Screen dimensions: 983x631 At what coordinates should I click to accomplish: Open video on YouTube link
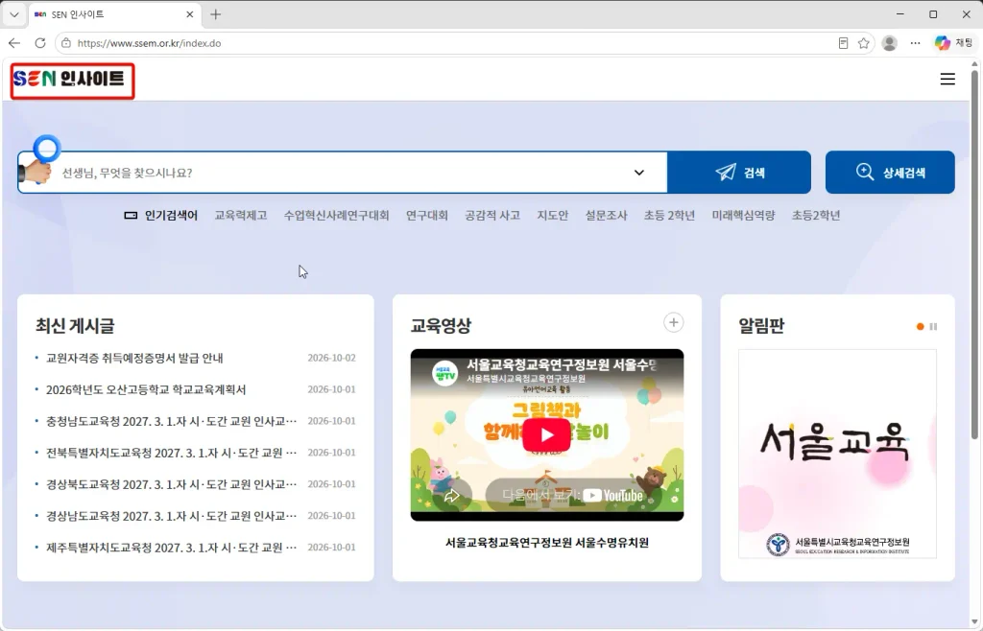[572, 496]
